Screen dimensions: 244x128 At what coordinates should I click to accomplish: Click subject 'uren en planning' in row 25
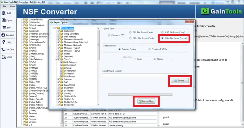click(x=116, y=125)
